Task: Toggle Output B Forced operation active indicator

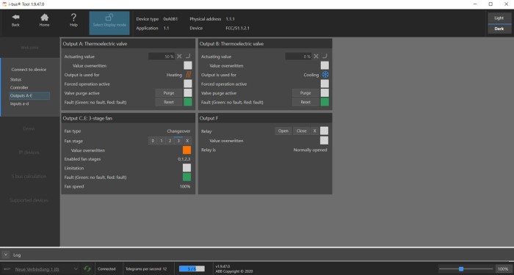Action: (x=325, y=84)
